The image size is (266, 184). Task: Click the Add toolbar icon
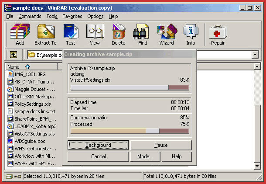click(20, 31)
